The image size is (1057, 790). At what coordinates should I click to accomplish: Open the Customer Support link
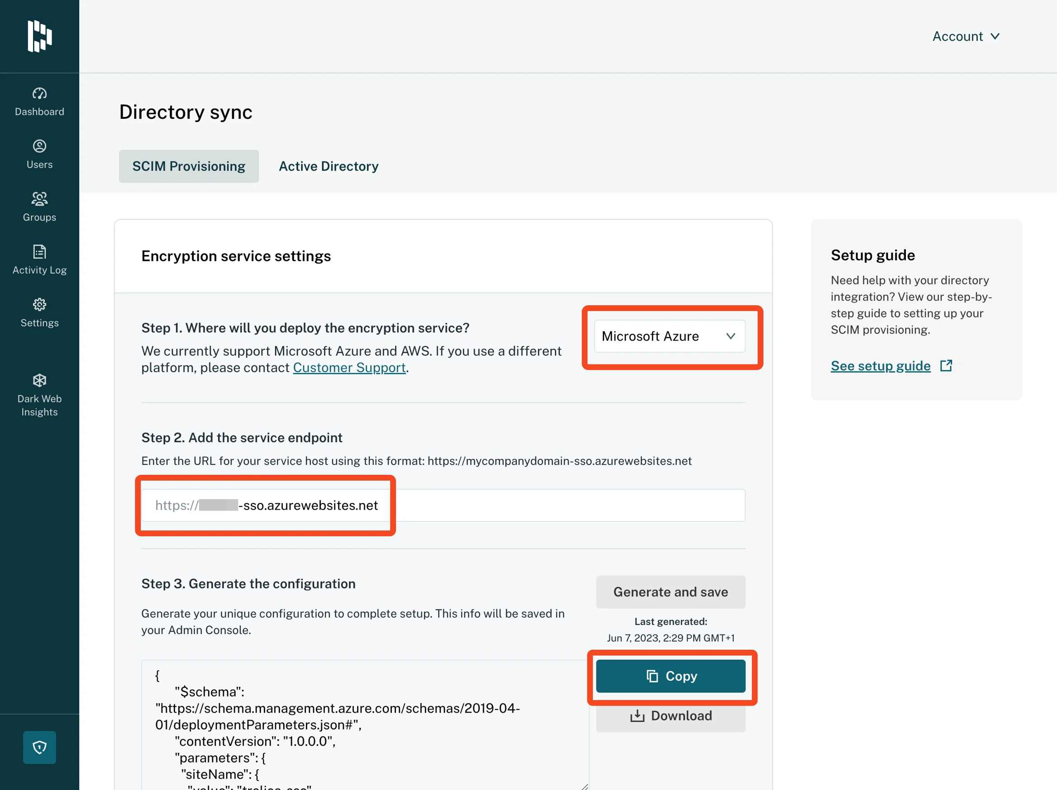click(x=349, y=368)
